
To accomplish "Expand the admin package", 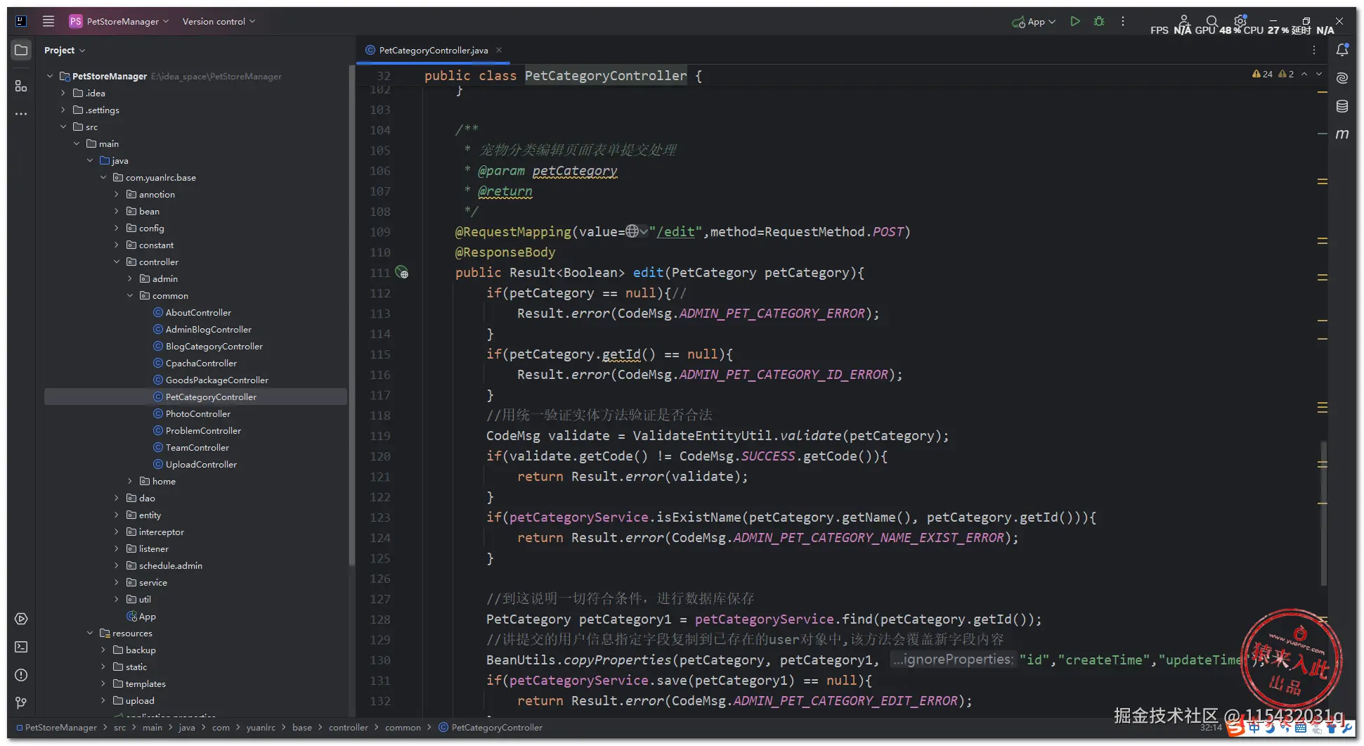I will pyautogui.click(x=129, y=278).
